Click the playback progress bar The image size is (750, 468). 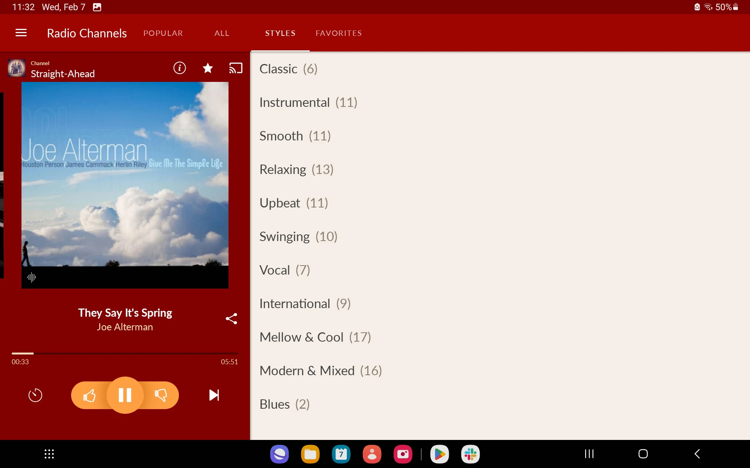[x=125, y=353]
